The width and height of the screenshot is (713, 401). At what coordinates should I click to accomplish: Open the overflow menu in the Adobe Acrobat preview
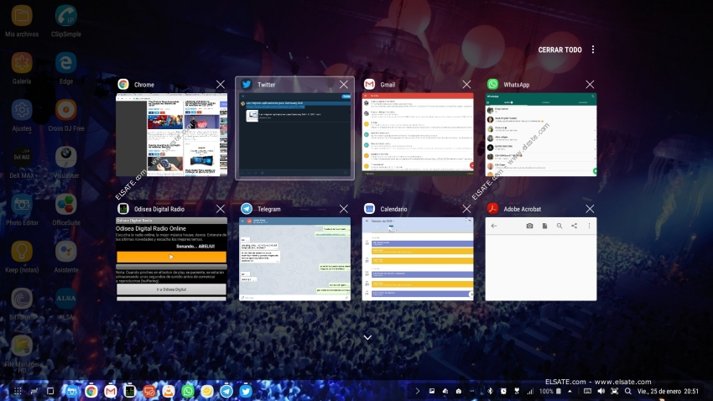tap(590, 226)
